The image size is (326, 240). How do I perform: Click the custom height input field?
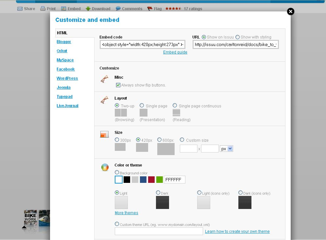pyautogui.click(x=210, y=149)
